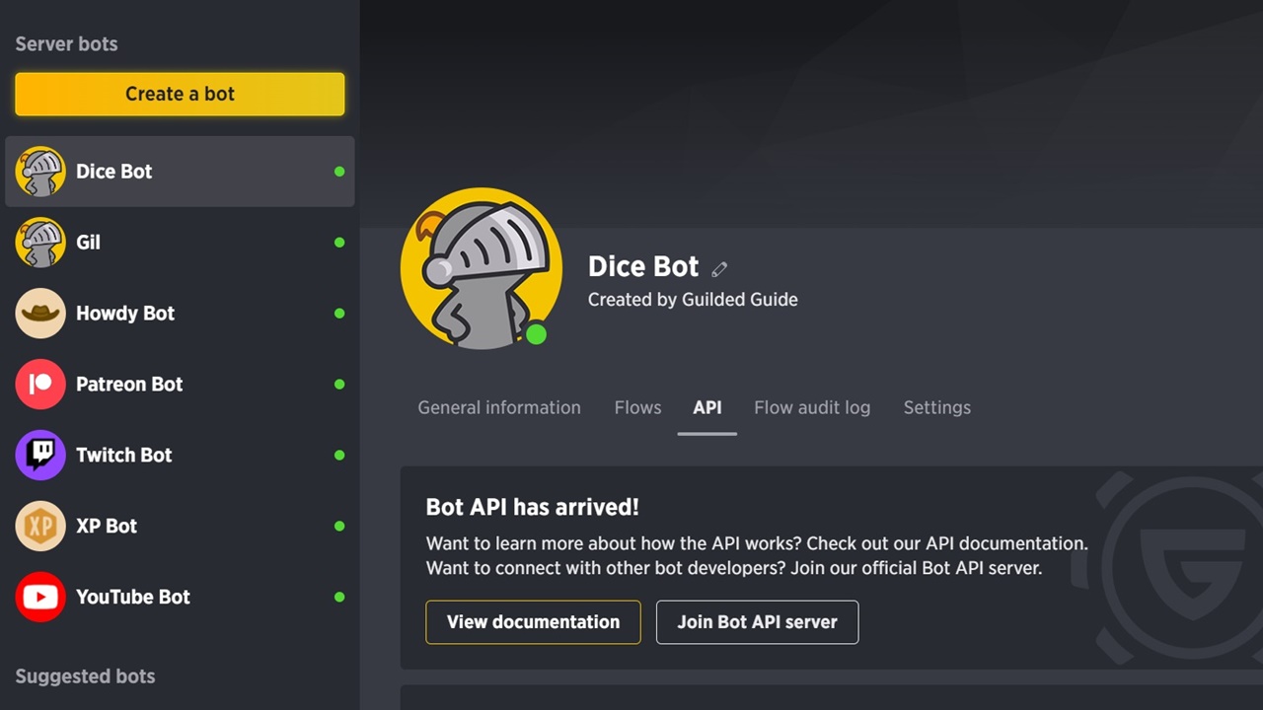Image resolution: width=1263 pixels, height=710 pixels.
Task: Click the YouTube Bot play icon
Action: pyautogui.click(x=40, y=598)
